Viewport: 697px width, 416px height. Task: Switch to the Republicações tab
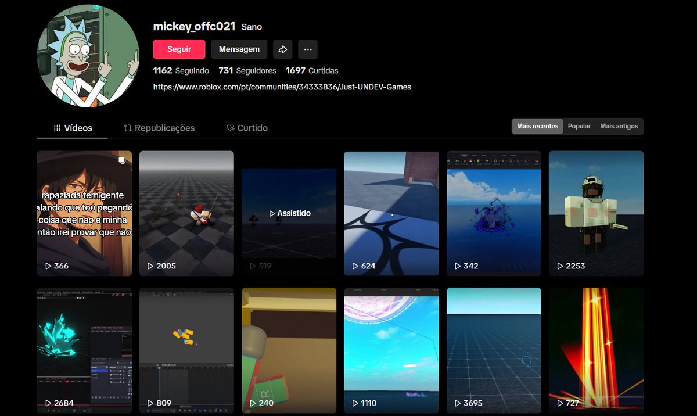click(x=159, y=128)
